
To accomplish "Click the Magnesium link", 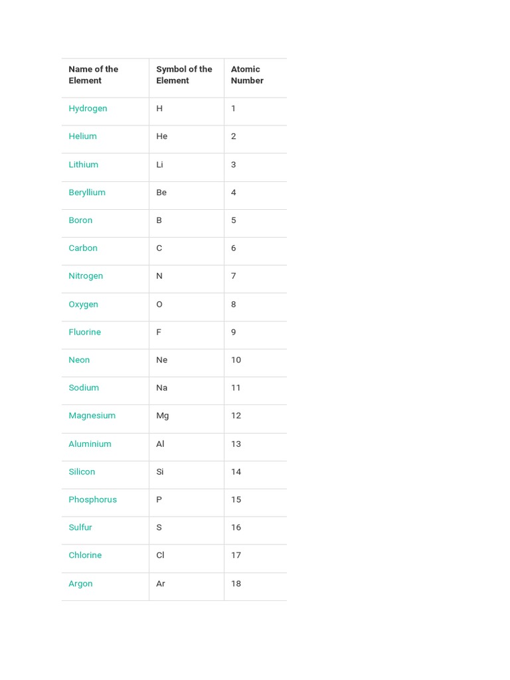I will pyautogui.click(x=92, y=416).
